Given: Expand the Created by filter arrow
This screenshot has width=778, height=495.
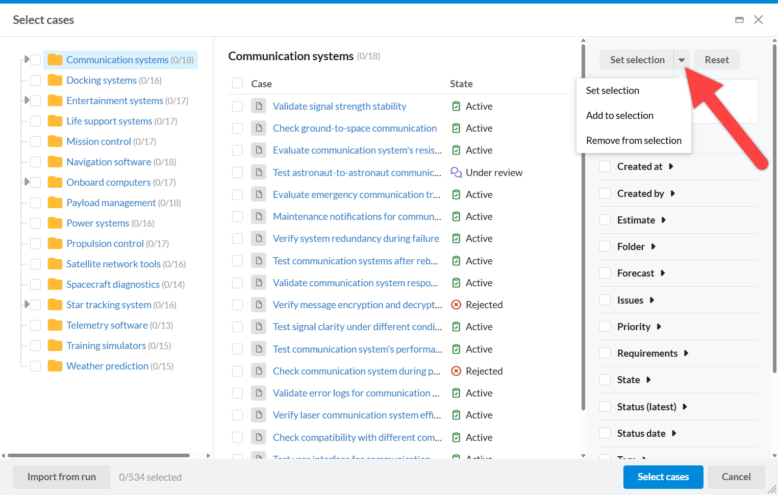Looking at the screenshot, I should pyautogui.click(x=673, y=193).
